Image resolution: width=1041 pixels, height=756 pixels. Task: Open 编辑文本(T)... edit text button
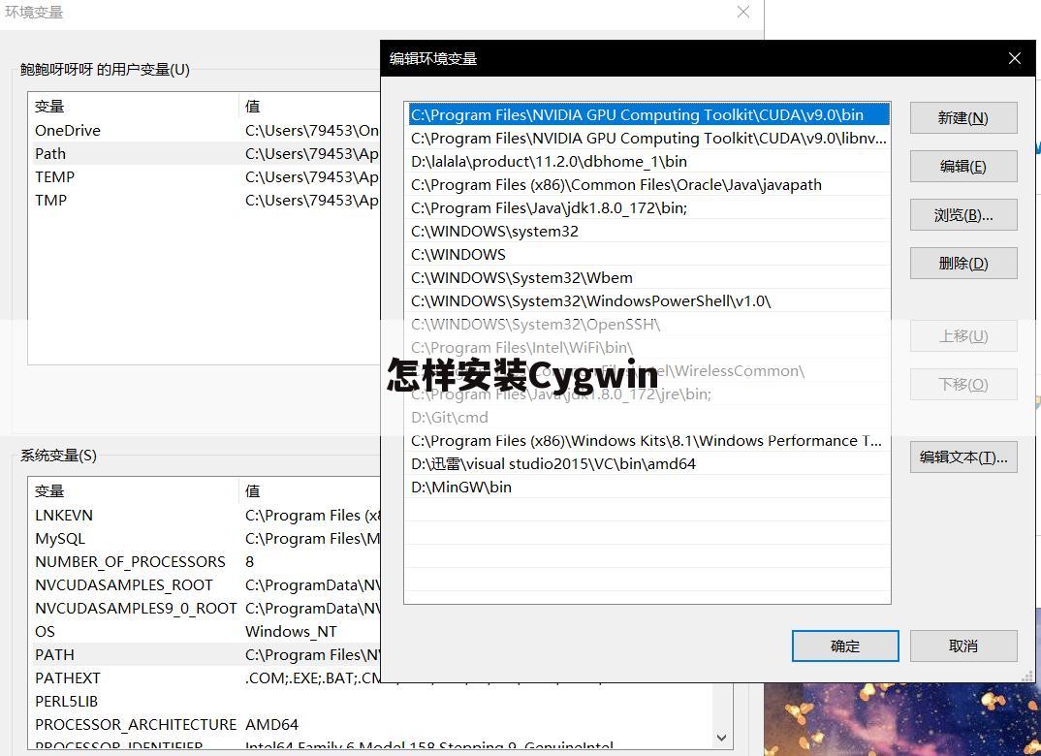pyautogui.click(x=963, y=457)
